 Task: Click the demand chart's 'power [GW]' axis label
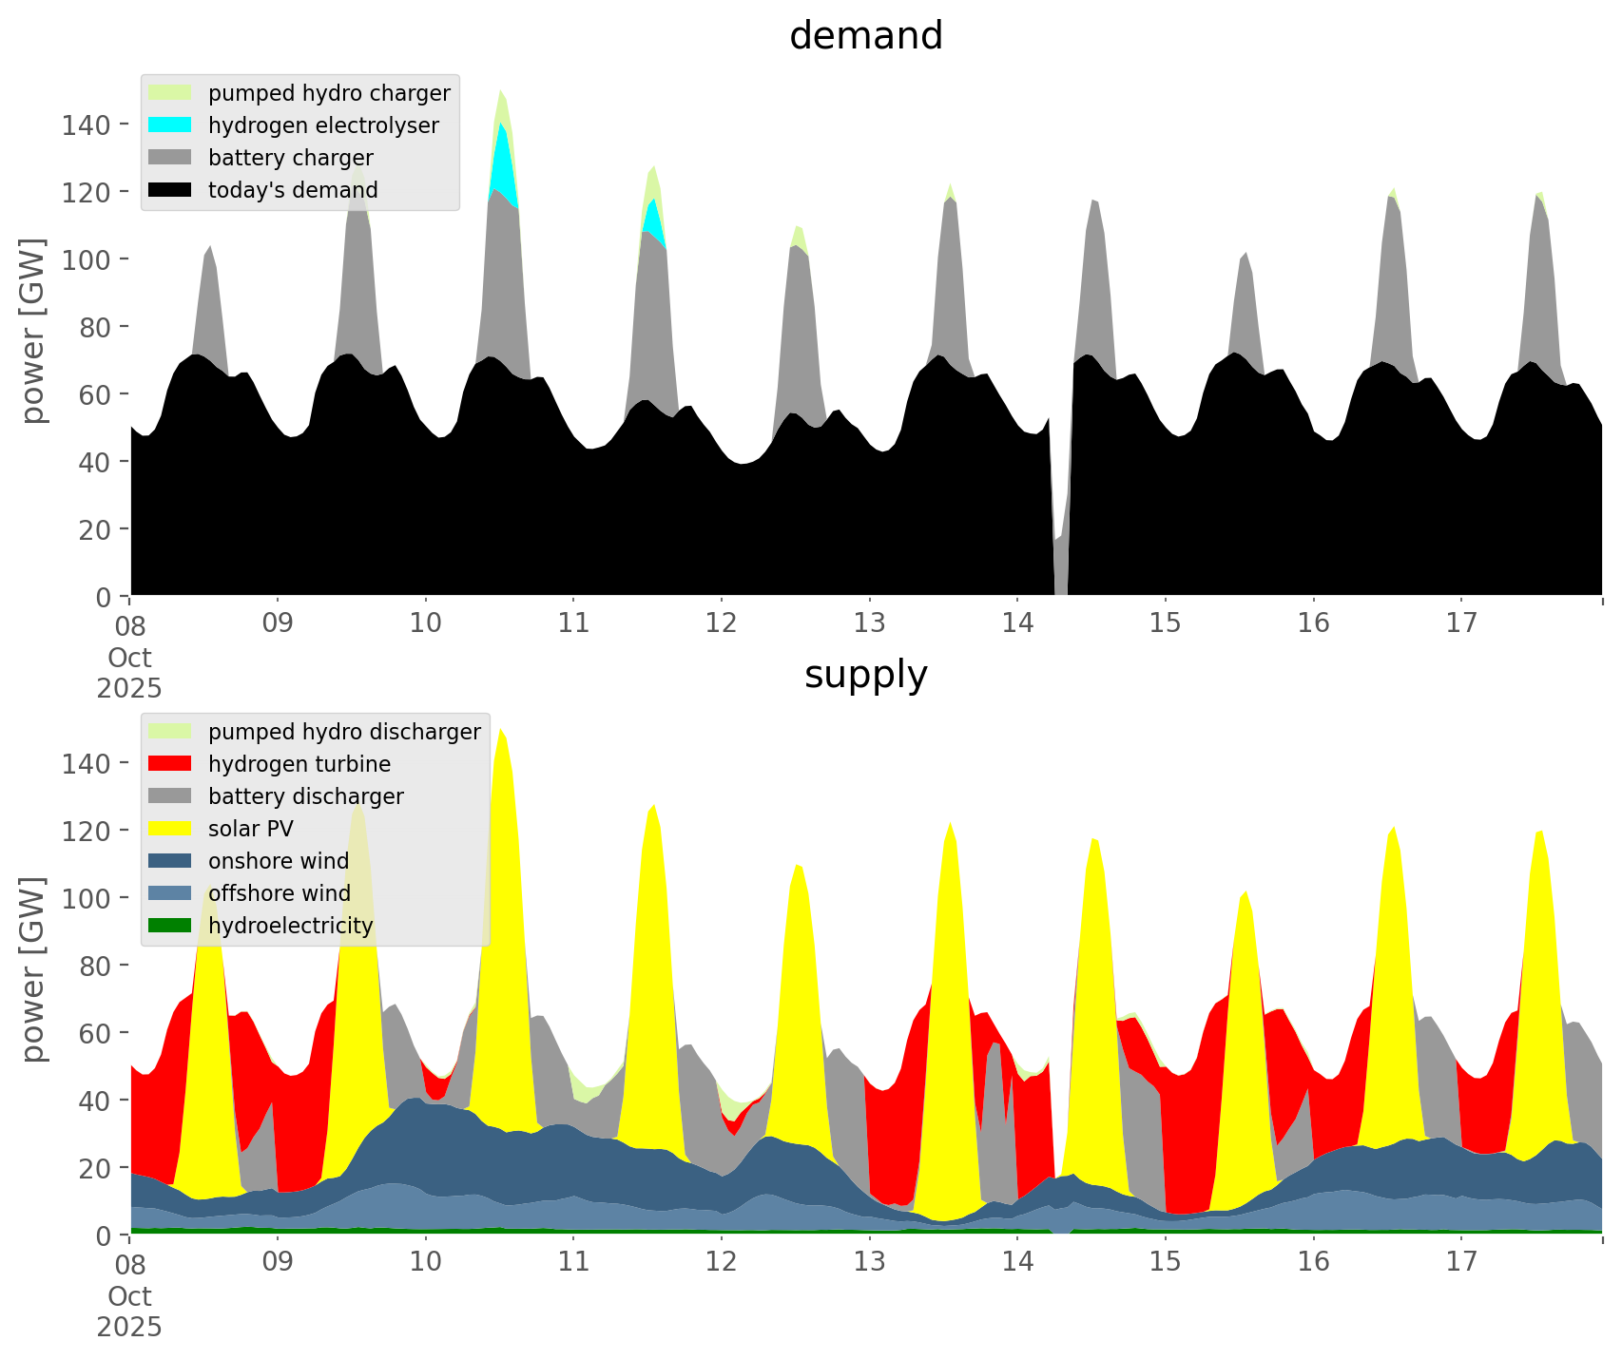click(x=33, y=331)
